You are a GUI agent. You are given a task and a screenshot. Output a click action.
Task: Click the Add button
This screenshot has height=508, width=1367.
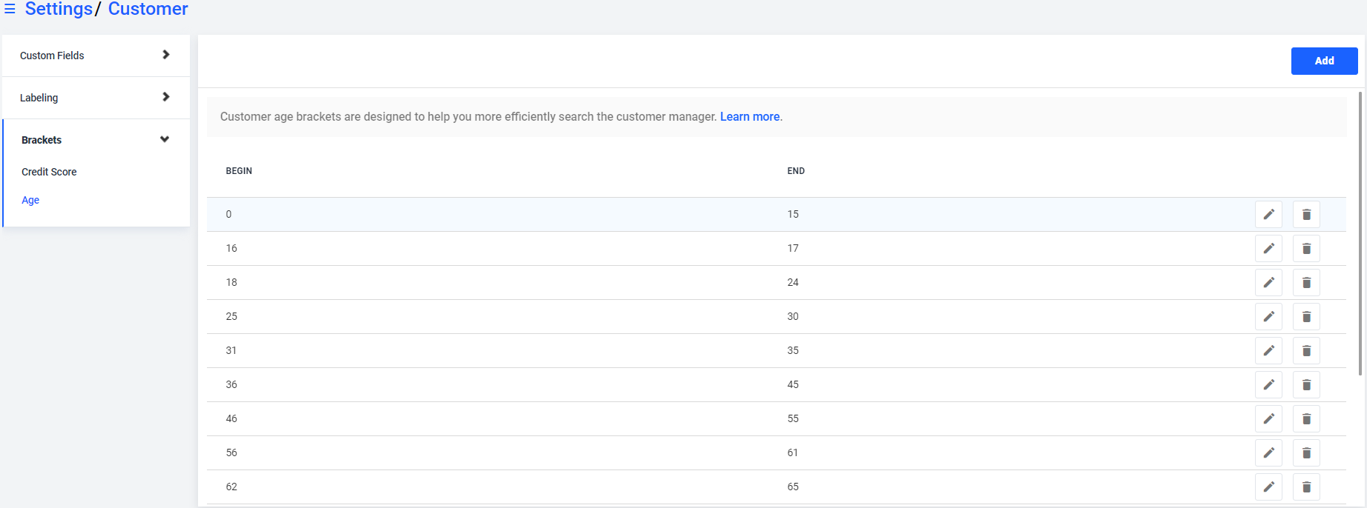1324,61
